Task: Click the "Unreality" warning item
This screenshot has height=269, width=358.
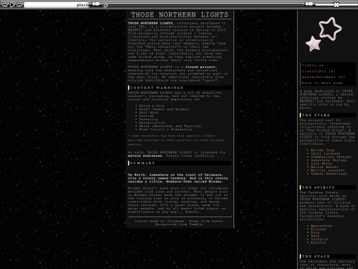Action: pos(149,120)
